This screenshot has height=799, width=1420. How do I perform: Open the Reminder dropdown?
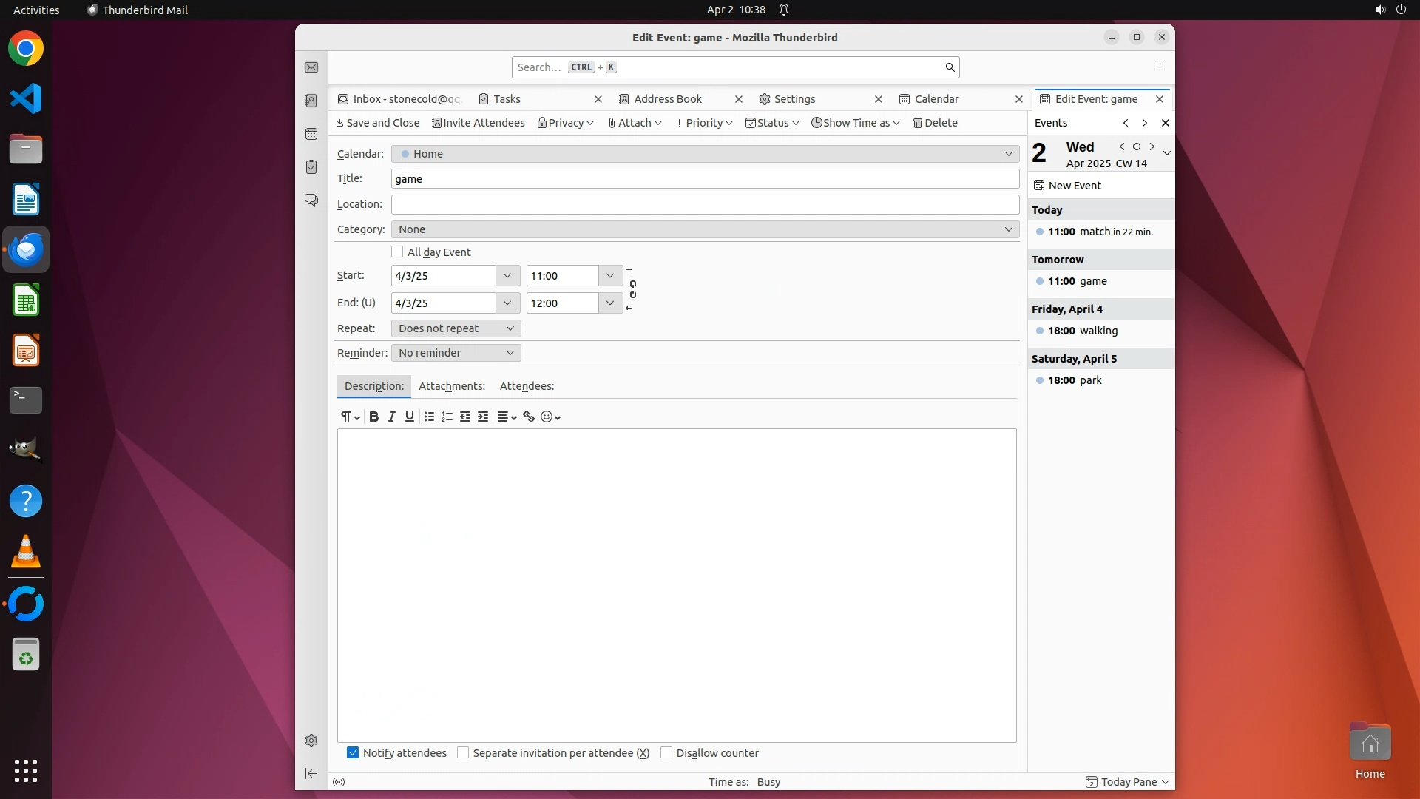point(456,353)
